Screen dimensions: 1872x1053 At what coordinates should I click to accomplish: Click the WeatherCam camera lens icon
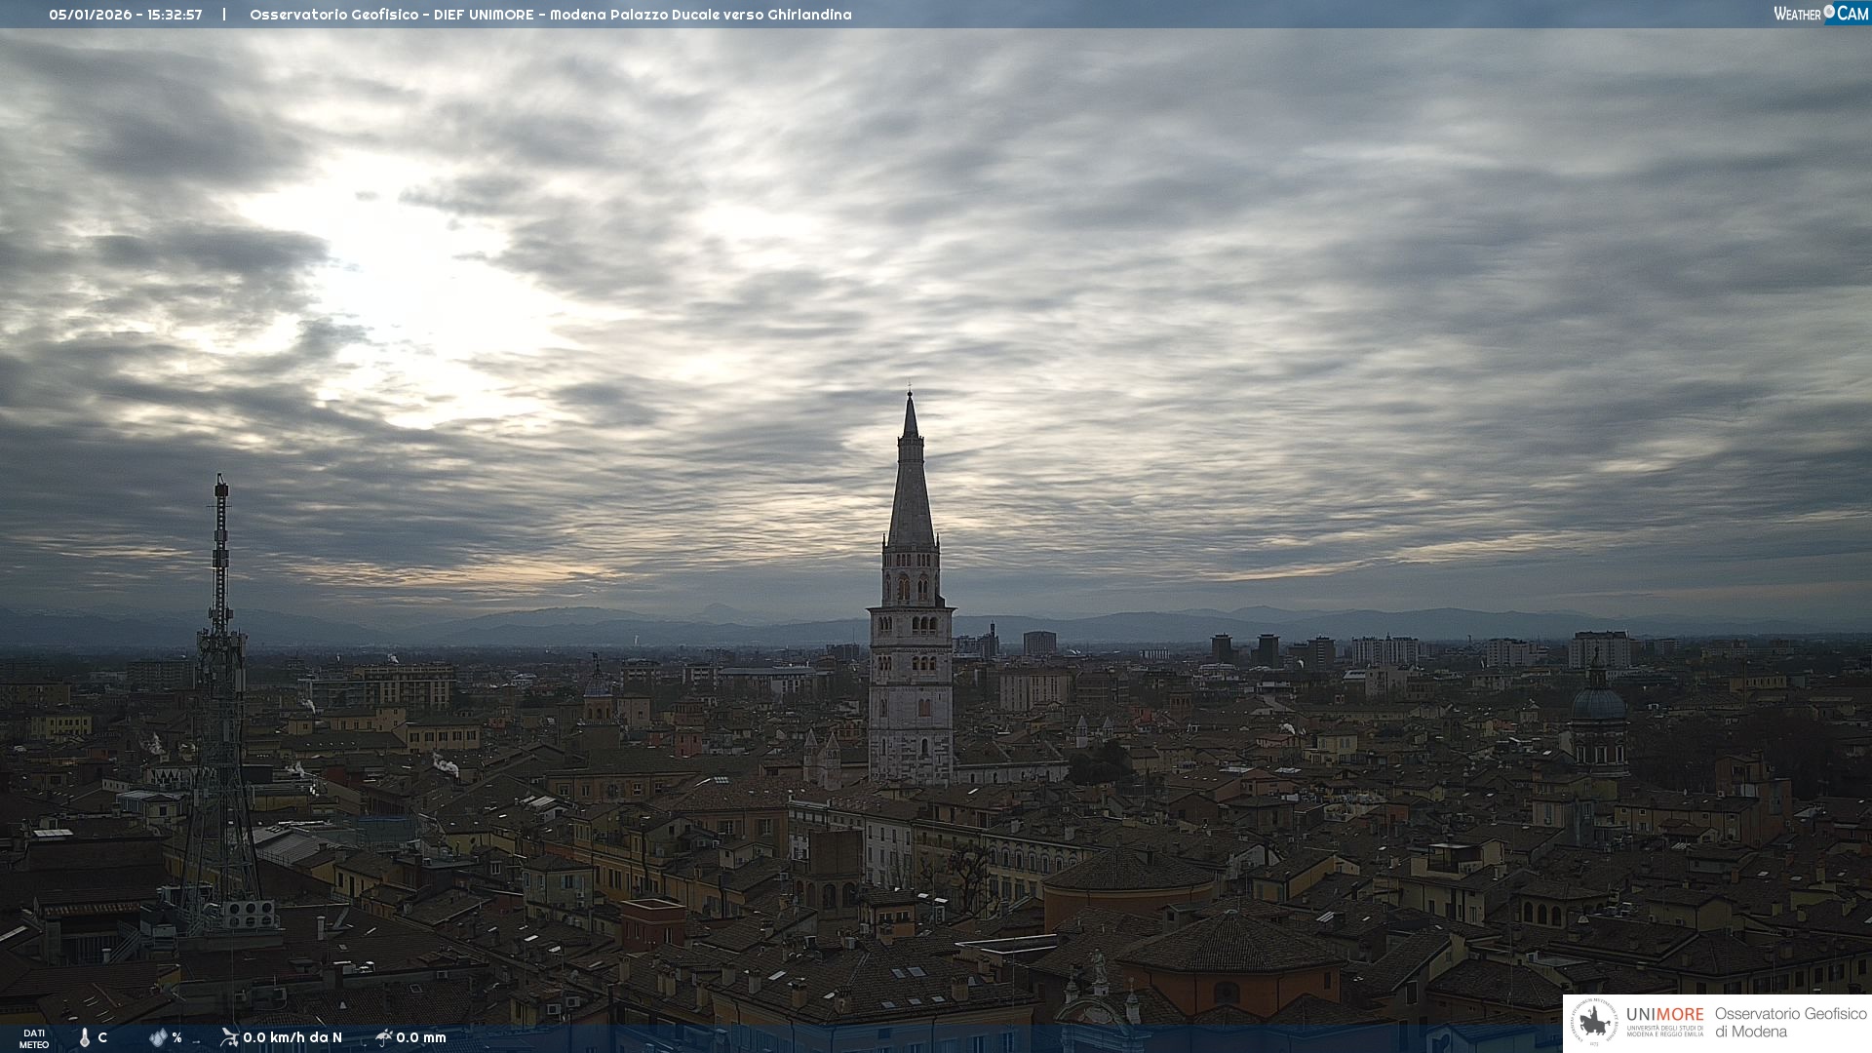click(x=1829, y=12)
